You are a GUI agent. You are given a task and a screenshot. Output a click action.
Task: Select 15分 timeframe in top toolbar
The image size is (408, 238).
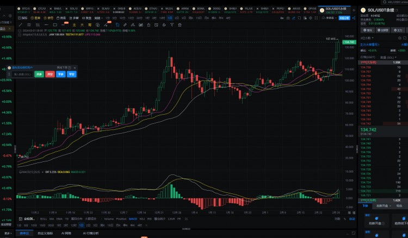[x=131, y=18]
